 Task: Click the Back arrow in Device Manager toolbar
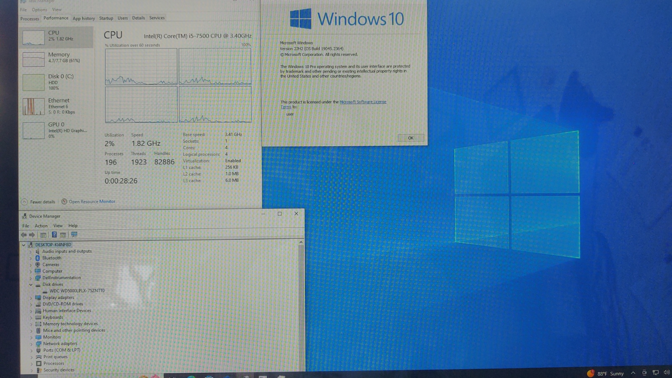pos(24,235)
